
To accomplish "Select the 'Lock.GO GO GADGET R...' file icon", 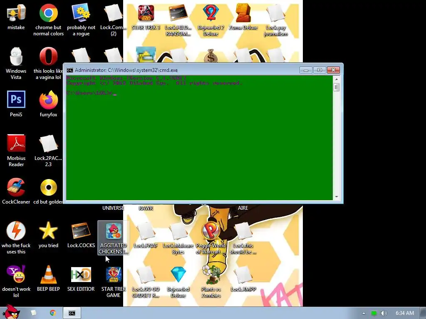I will coord(146,275).
